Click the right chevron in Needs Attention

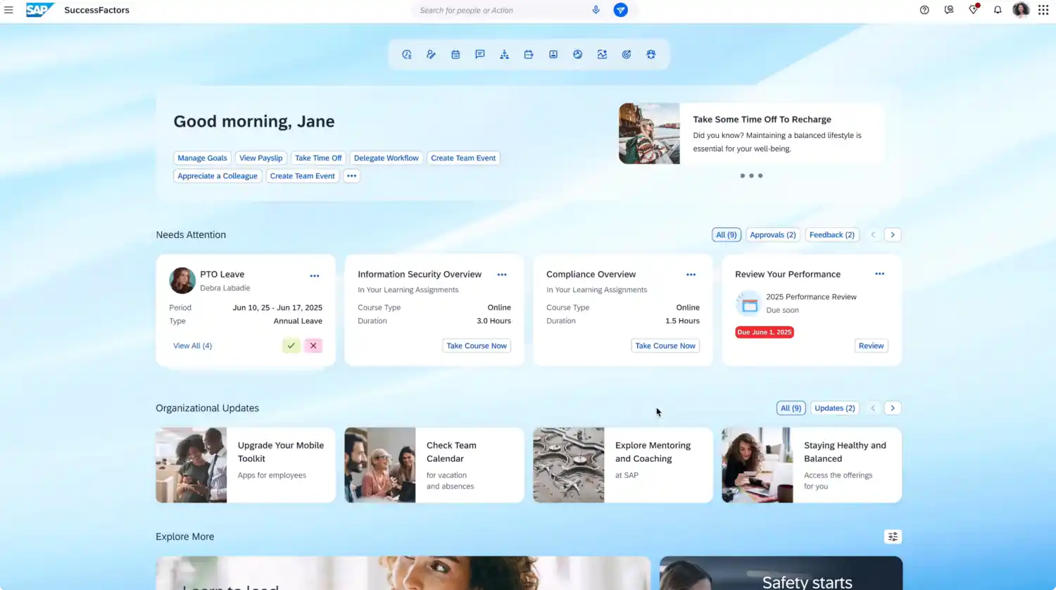892,234
